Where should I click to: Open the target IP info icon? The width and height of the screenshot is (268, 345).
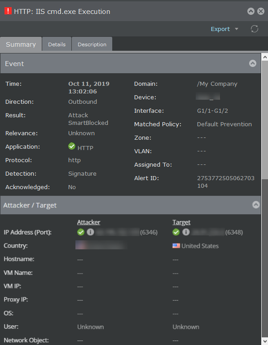(186, 232)
